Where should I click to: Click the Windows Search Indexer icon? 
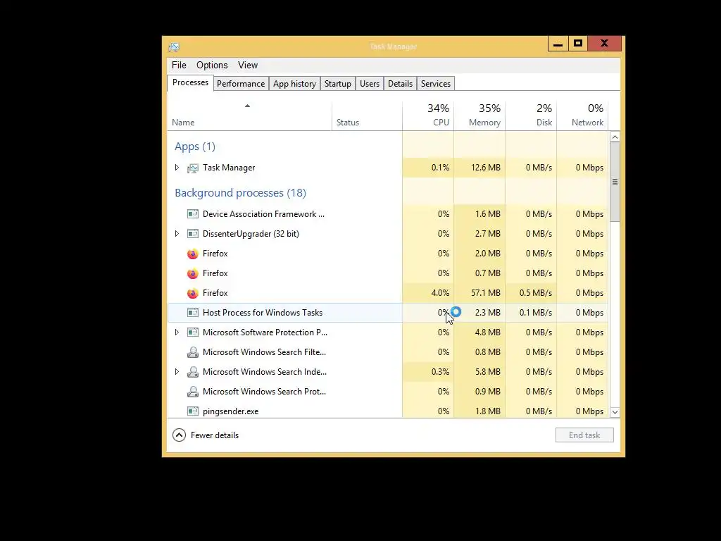point(193,372)
